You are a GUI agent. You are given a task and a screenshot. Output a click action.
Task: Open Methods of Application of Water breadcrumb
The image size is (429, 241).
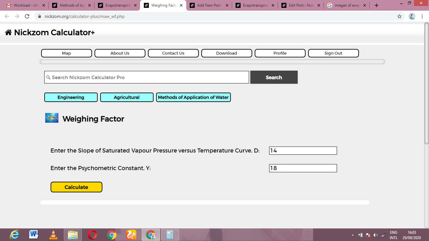click(193, 97)
